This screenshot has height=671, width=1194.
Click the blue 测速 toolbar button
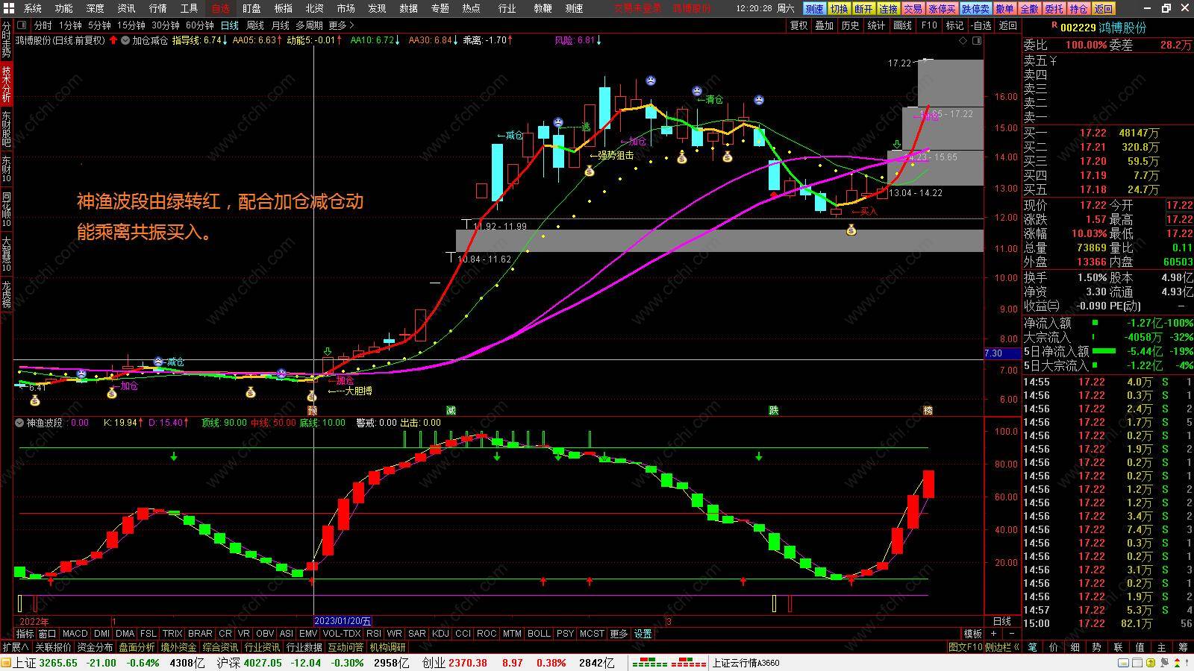click(814, 9)
